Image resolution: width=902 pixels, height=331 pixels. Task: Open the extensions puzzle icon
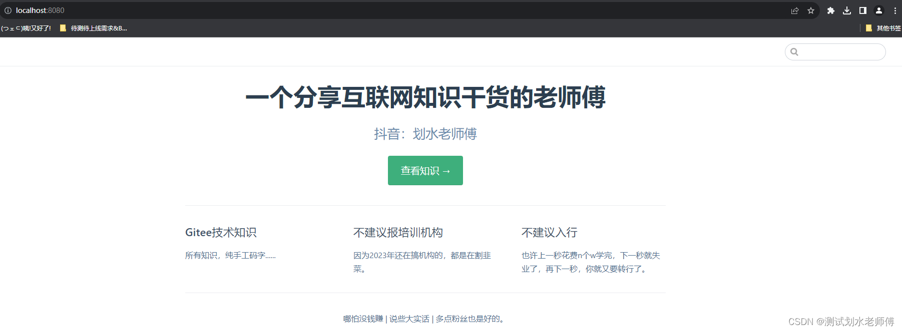tap(831, 10)
